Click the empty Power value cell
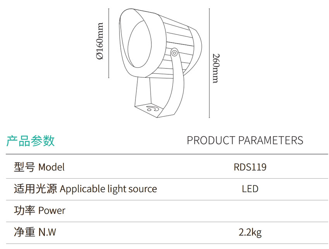 tap(250, 211)
